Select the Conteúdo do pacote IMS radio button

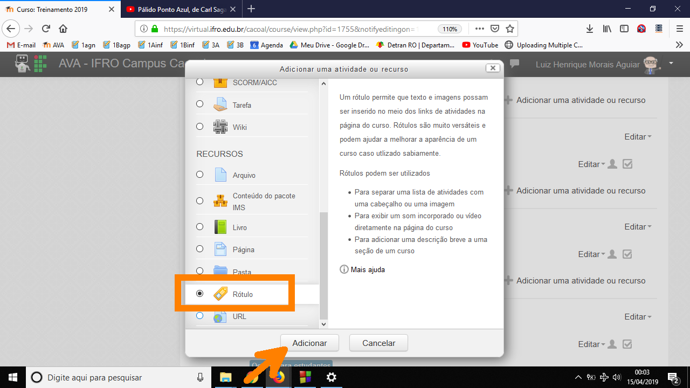point(200,200)
